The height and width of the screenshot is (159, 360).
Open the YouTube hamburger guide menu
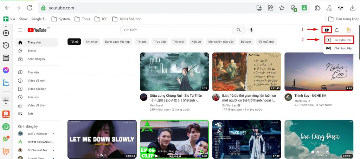tap(20, 30)
